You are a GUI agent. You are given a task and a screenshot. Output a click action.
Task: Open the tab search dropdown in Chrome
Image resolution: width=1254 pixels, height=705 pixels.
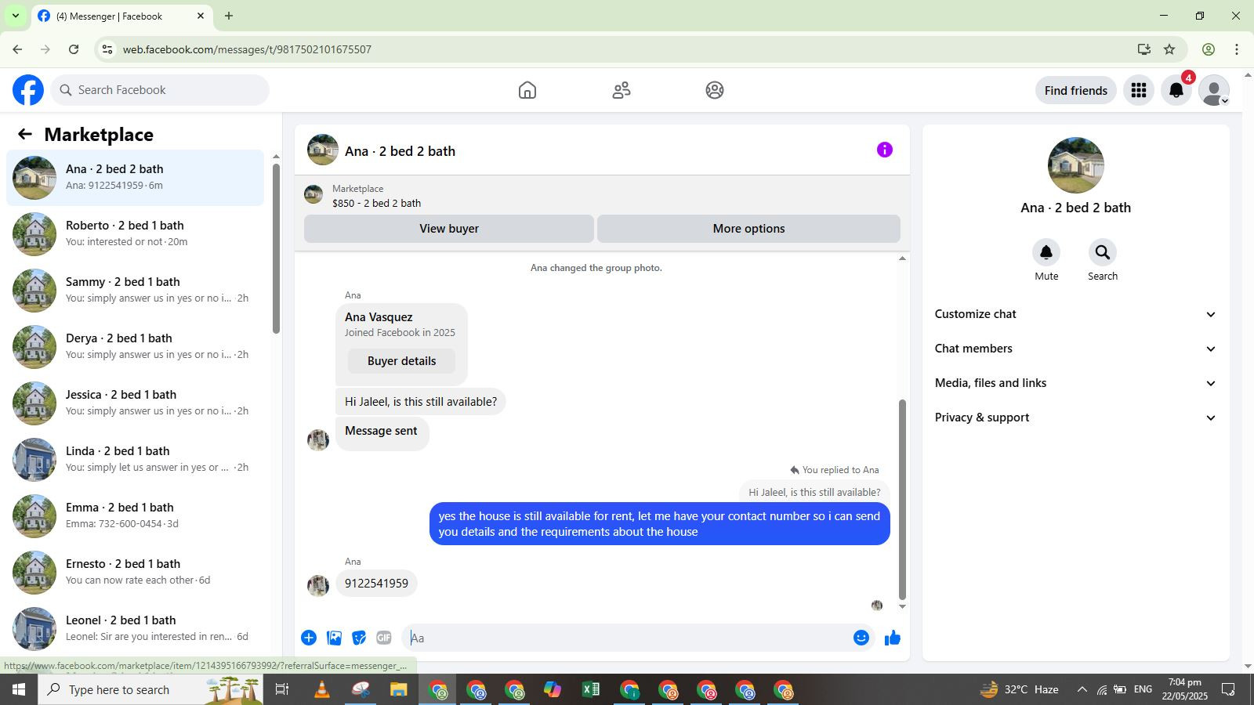(15, 16)
